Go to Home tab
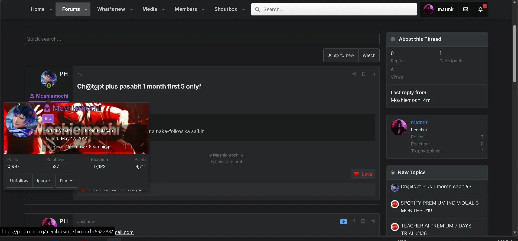The height and width of the screenshot is (241, 518). pyautogui.click(x=38, y=9)
